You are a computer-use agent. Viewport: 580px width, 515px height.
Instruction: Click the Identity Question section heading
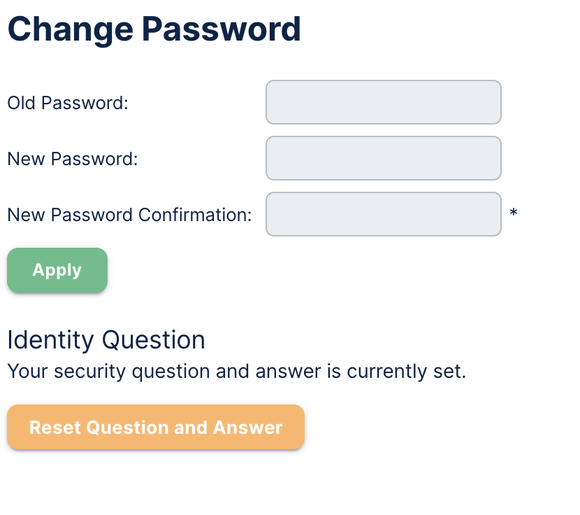pyautogui.click(x=106, y=340)
